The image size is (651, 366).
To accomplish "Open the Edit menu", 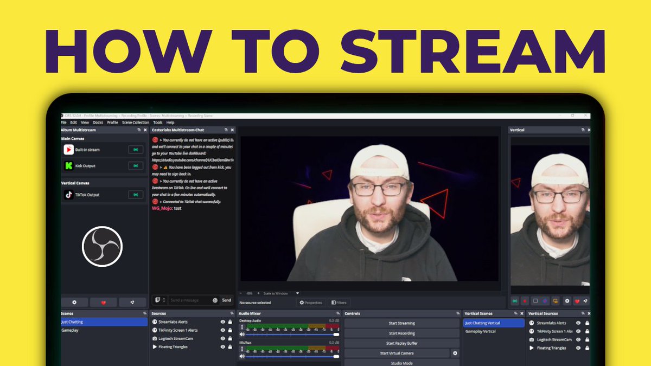I will click(73, 123).
